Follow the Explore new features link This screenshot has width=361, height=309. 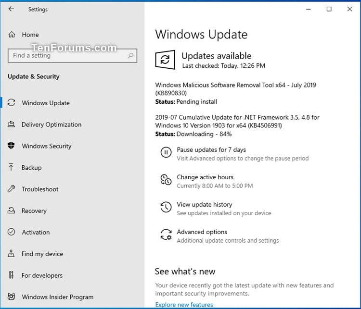(184, 305)
